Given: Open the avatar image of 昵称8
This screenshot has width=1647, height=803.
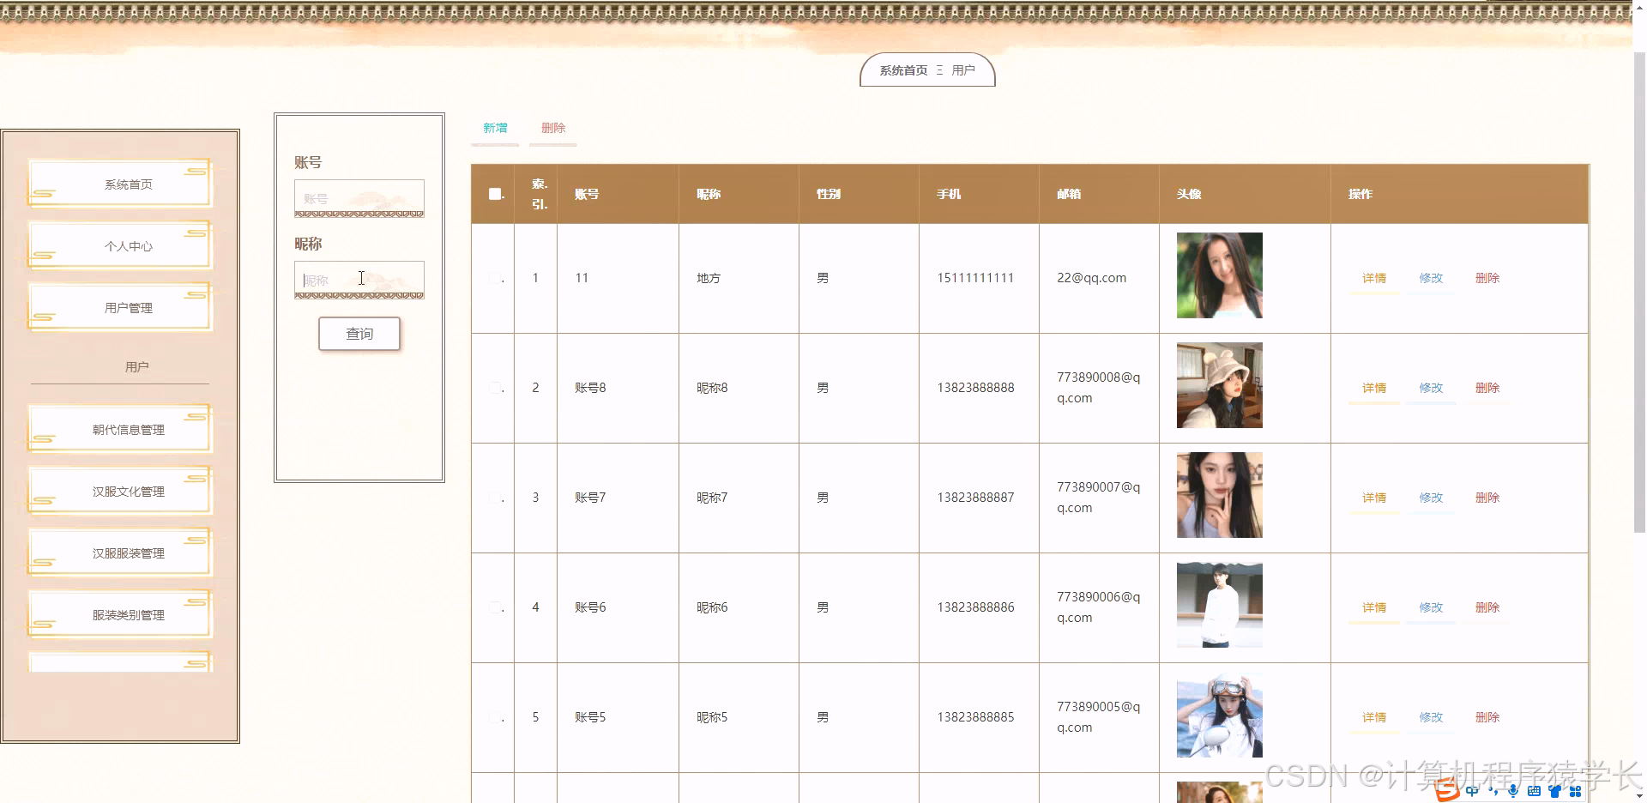Looking at the screenshot, I should [1220, 385].
